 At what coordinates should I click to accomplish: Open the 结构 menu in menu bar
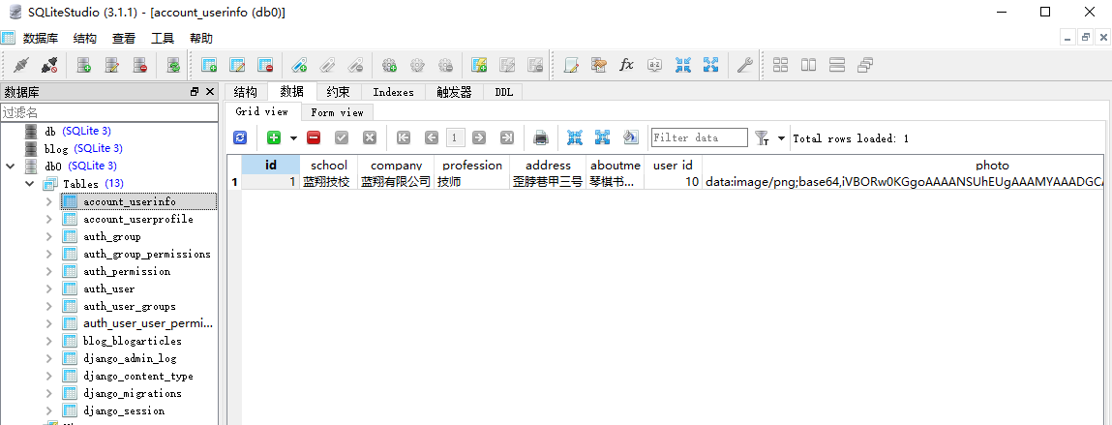click(85, 39)
